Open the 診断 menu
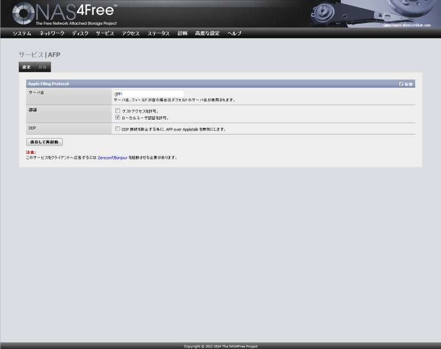This screenshot has height=349, width=441. pos(182,33)
